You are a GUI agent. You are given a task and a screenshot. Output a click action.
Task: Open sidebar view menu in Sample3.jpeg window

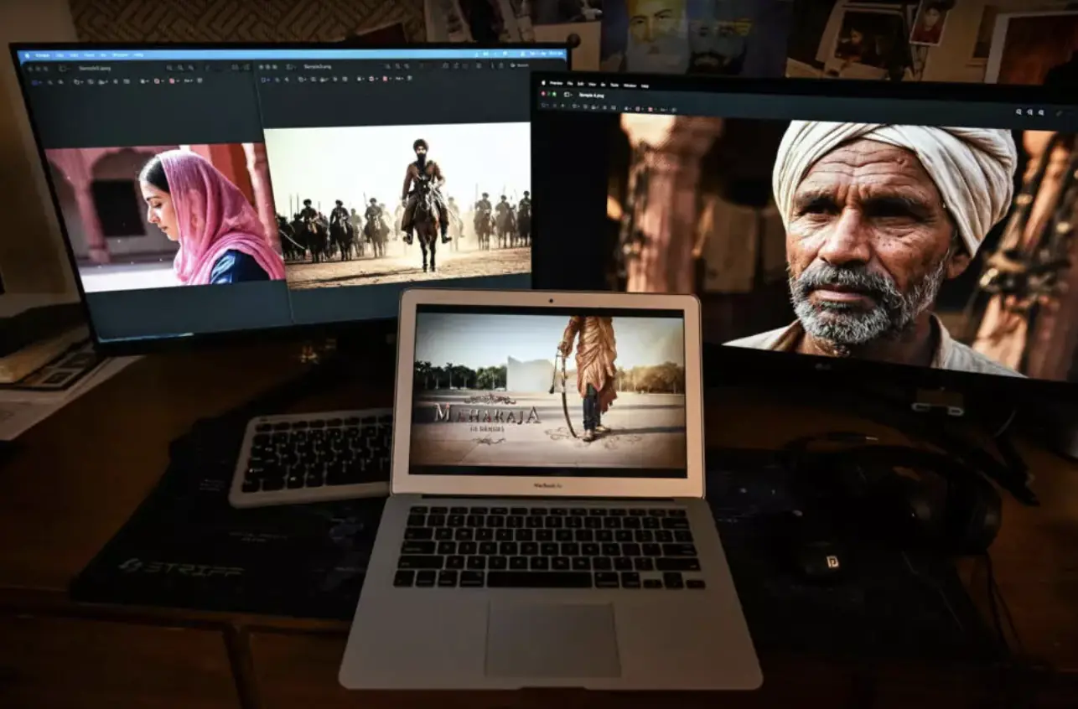63,68
